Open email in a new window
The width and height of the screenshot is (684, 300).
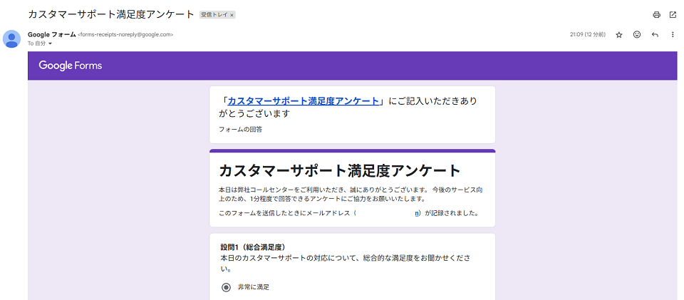click(673, 14)
